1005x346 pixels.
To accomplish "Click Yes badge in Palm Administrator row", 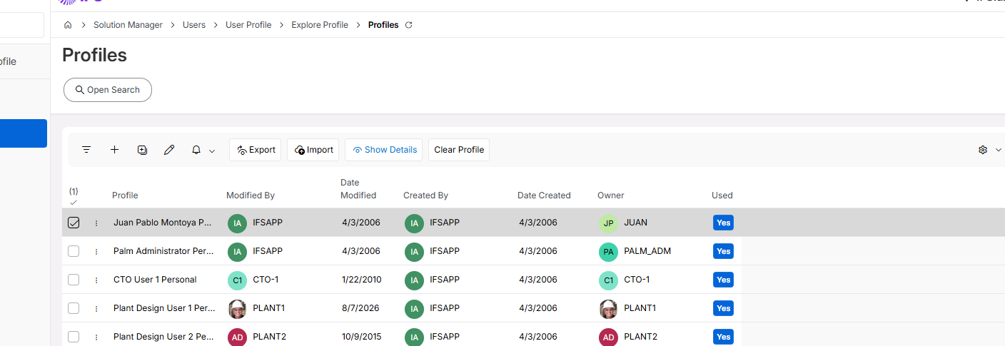I will tap(723, 251).
